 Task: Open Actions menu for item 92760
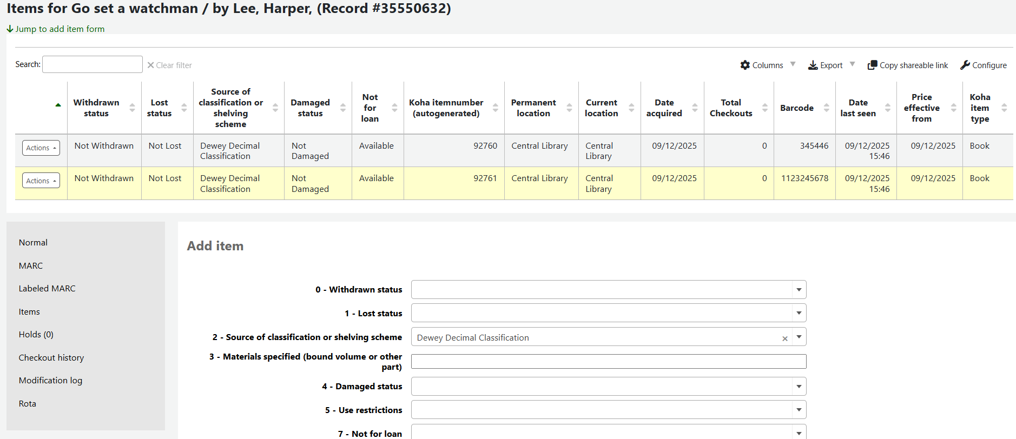[41, 148]
